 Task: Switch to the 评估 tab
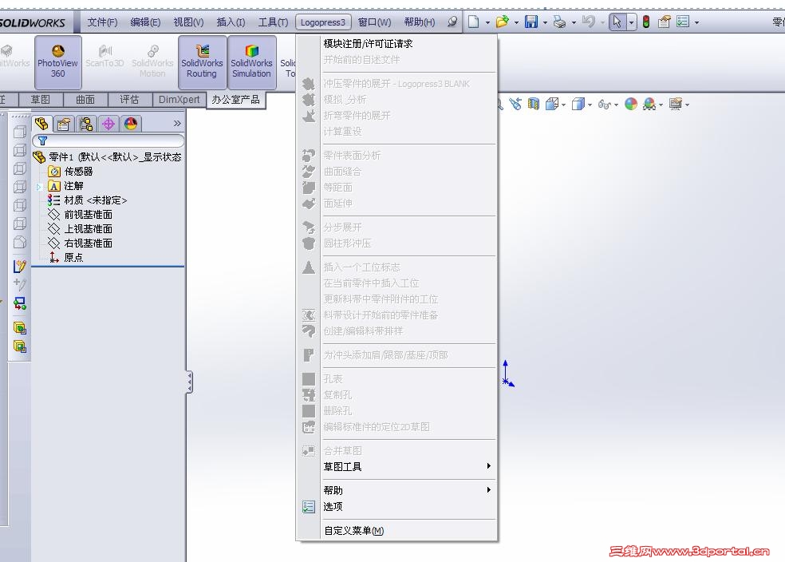[129, 99]
